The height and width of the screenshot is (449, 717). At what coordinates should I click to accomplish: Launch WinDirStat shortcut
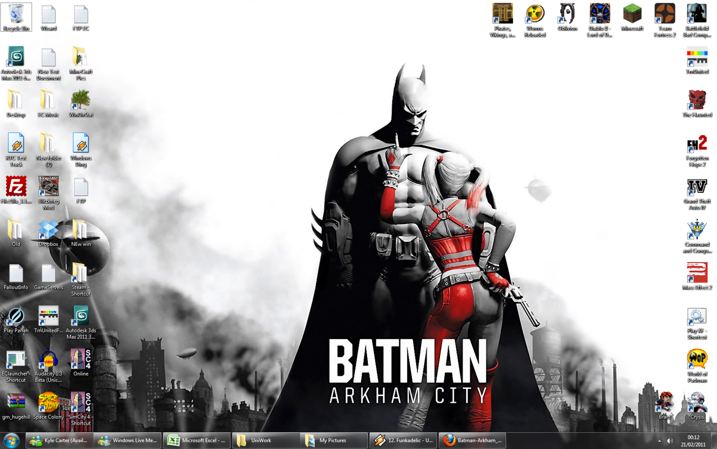[x=81, y=103]
